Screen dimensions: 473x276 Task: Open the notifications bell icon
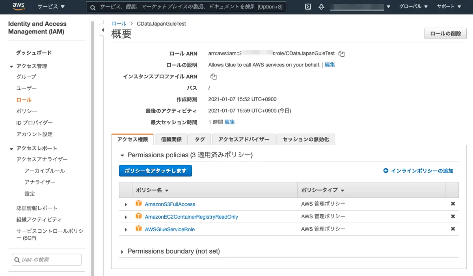(x=321, y=7)
